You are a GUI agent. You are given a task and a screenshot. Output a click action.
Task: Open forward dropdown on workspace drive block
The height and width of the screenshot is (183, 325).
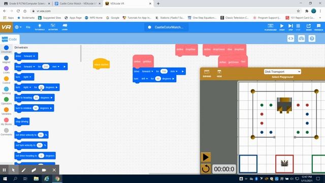coord(147,71)
